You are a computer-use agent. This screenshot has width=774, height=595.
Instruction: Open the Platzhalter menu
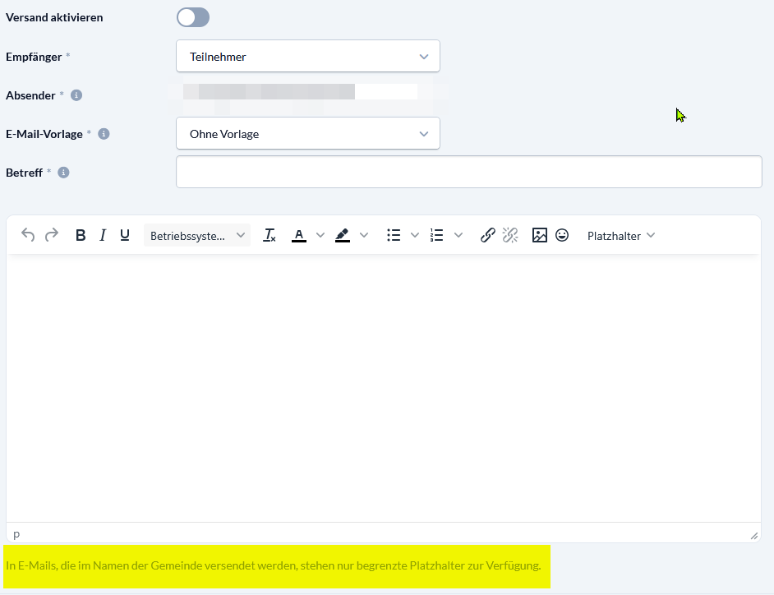tap(621, 235)
